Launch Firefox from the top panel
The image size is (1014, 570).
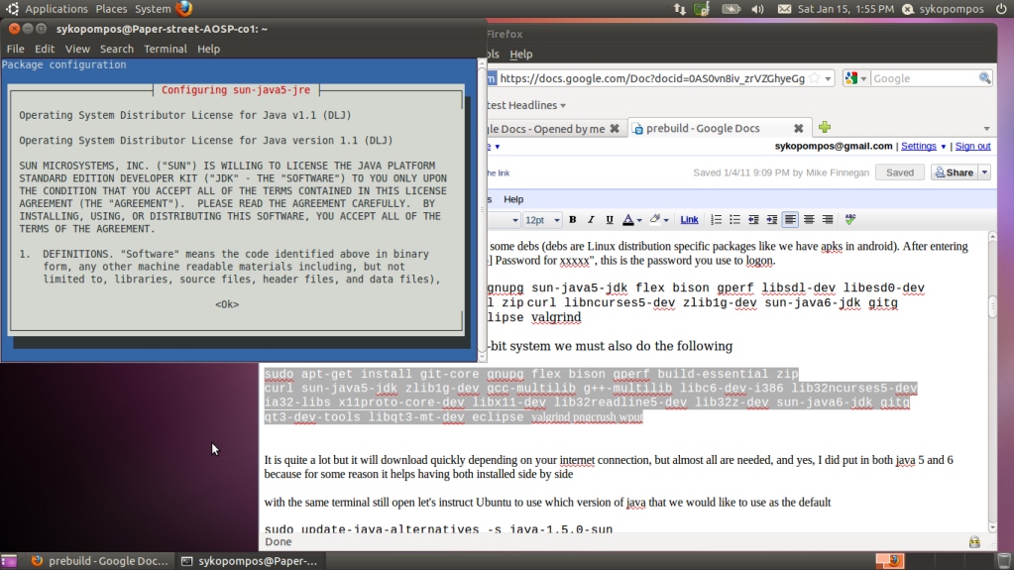[184, 8]
